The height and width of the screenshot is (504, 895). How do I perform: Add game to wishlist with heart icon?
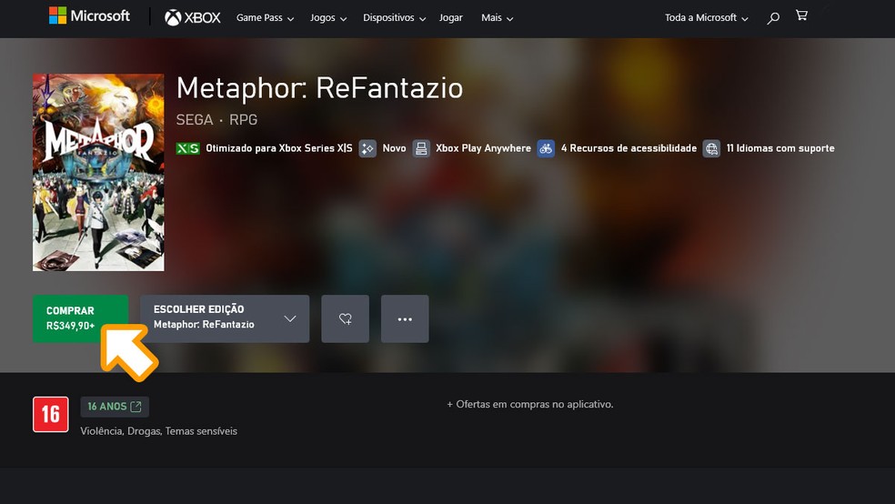pos(346,319)
